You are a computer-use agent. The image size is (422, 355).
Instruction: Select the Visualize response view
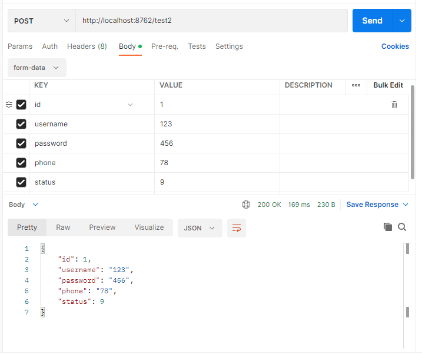pos(149,227)
